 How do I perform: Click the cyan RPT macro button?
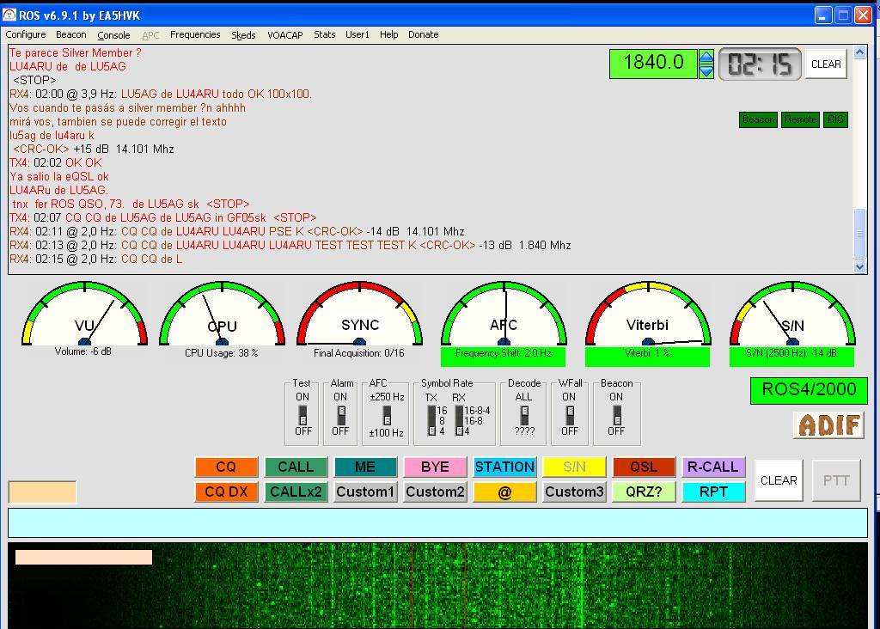(713, 492)
